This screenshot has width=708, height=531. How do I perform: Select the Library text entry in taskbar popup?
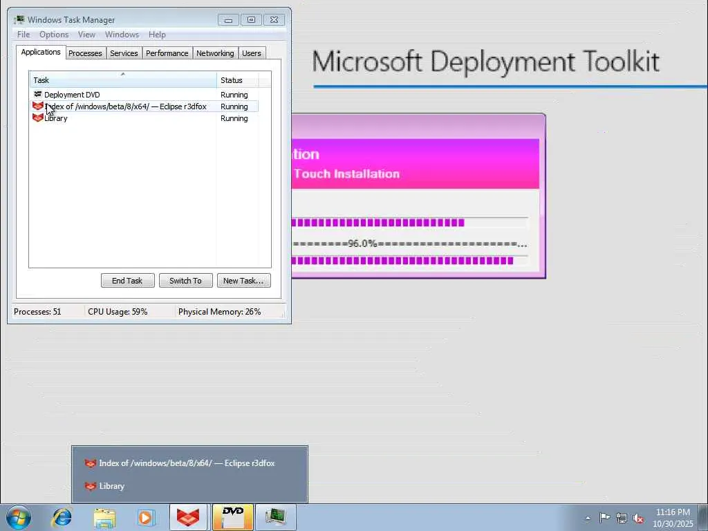pyautogui.click(x=111, y=486)
